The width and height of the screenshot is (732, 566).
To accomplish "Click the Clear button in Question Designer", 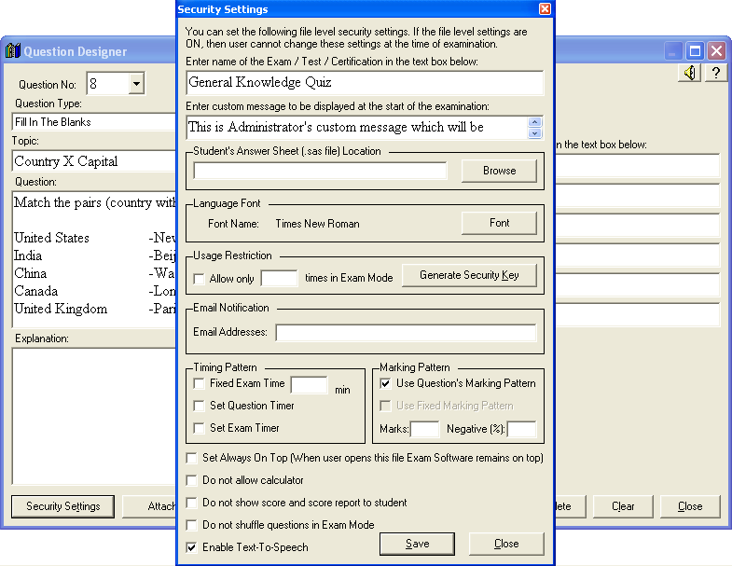I will coord(623,506).
